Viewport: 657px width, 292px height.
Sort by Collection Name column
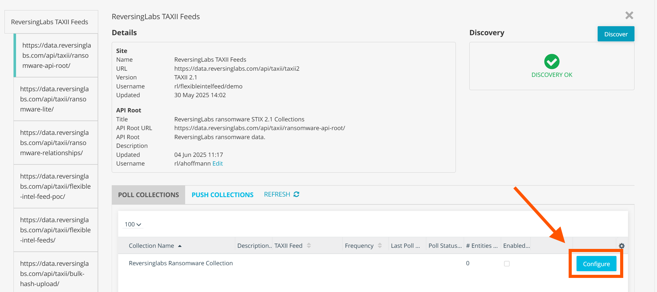151,246
